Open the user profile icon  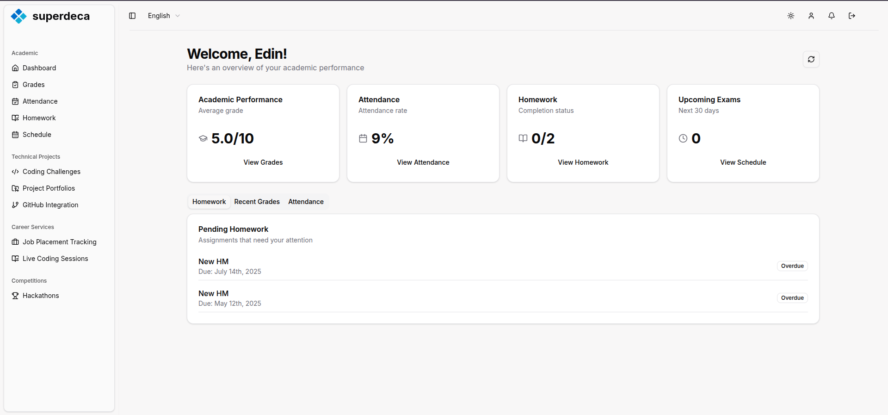pyautogui.click(x=811, y=16)
